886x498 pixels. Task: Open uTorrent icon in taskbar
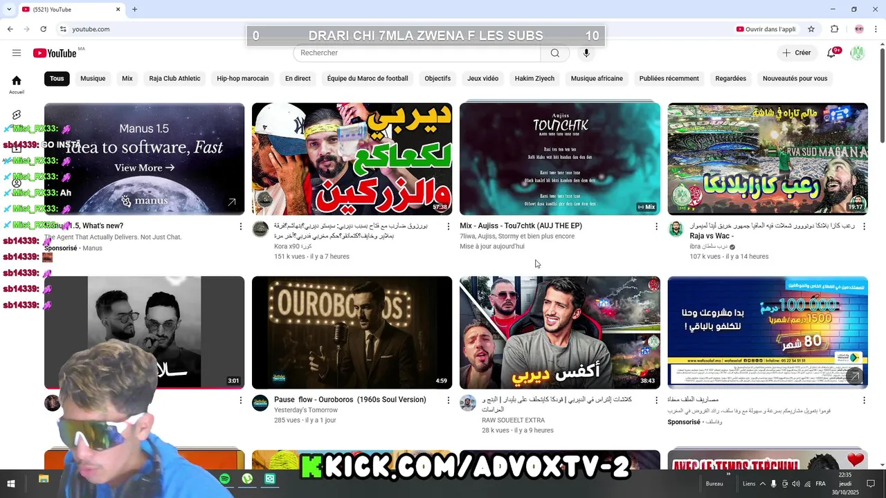pyautogui.click(x=247, y=479)
